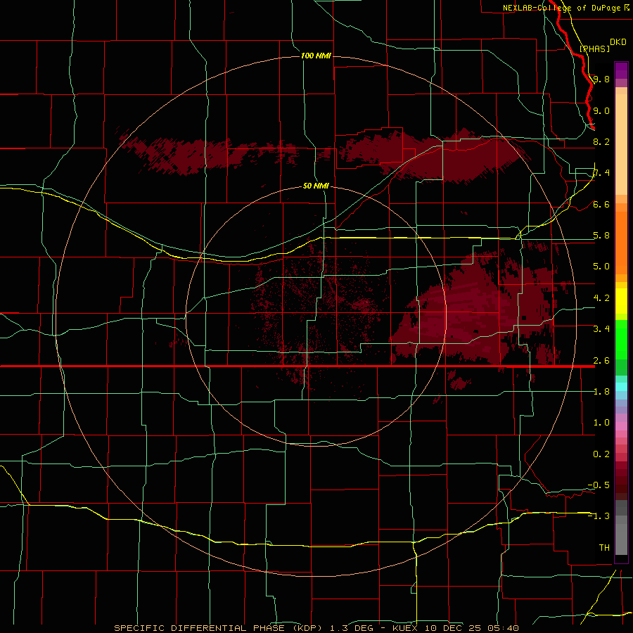The image size is (633, 633).
Task: Click the 50 NMI range ring label
Action: click(316, 186)
